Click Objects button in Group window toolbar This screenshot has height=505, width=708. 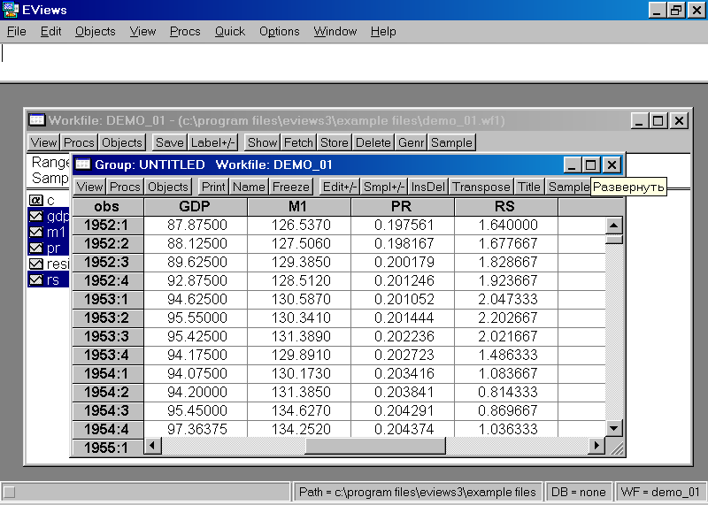click(x=168, y=187)
